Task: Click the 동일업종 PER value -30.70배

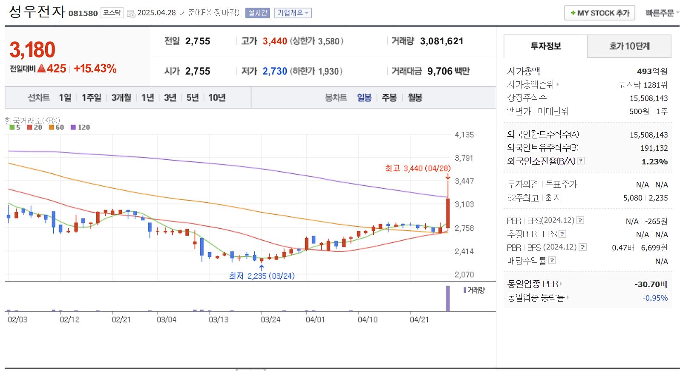Action: [x=651, y=284]
